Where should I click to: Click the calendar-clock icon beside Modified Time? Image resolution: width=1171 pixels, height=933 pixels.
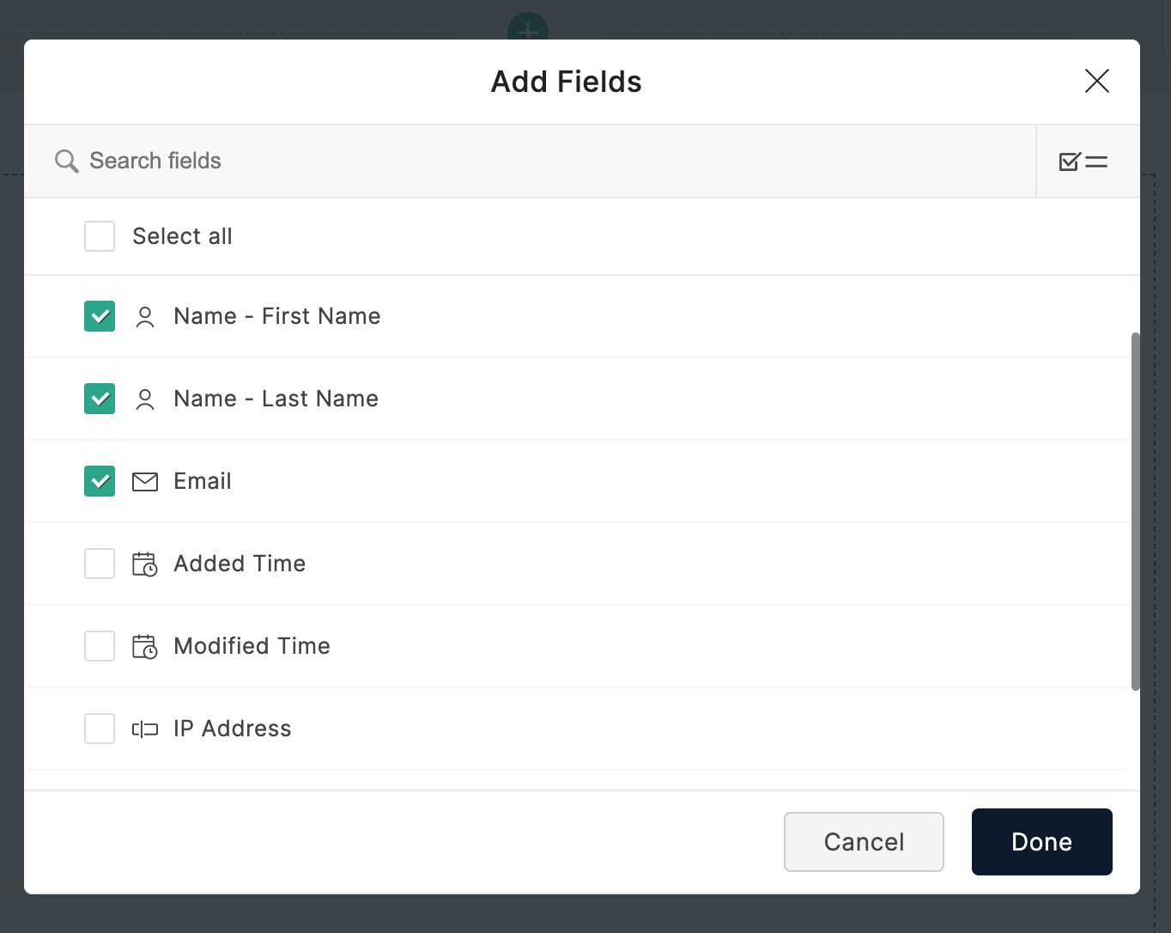tap(145, 647)
